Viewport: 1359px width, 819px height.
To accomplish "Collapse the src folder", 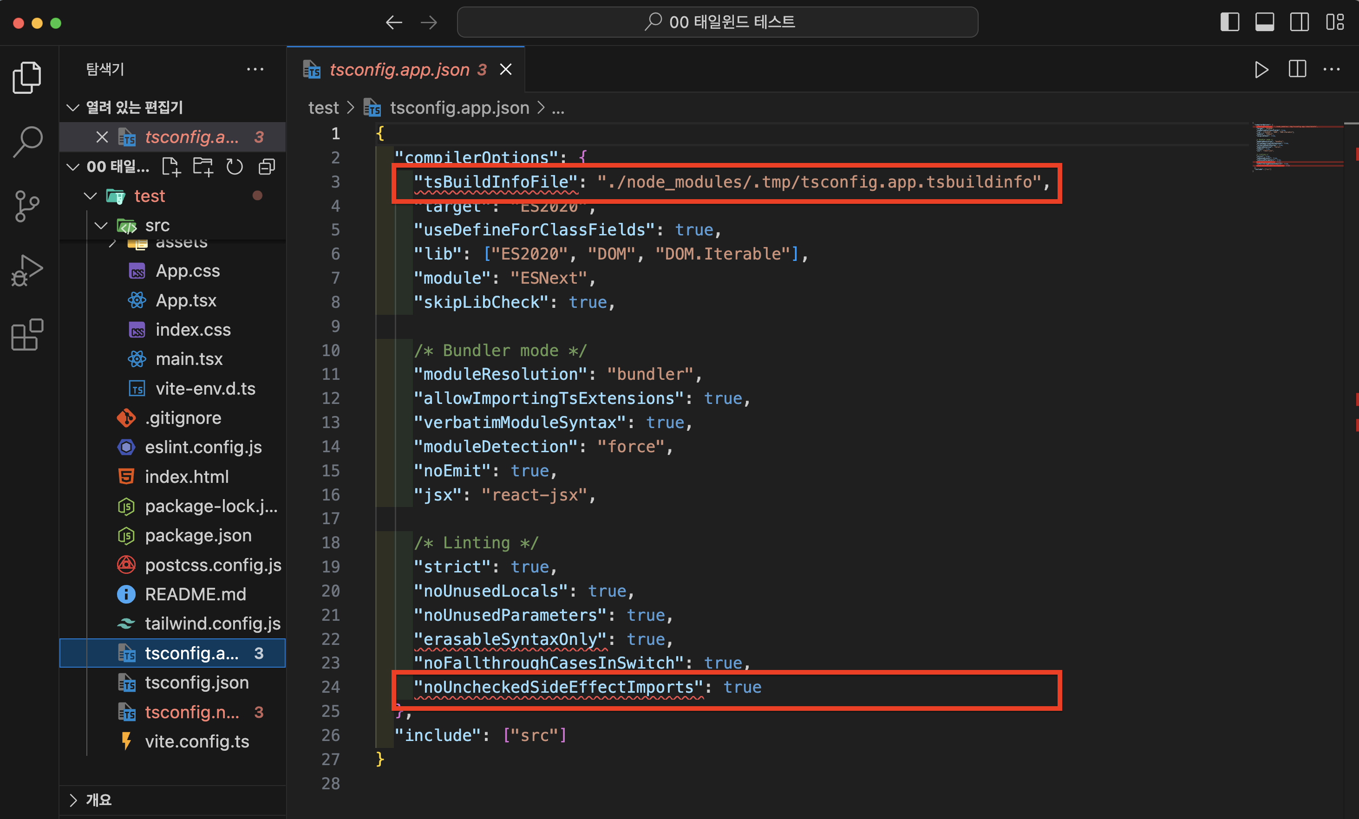I will 101,226.
